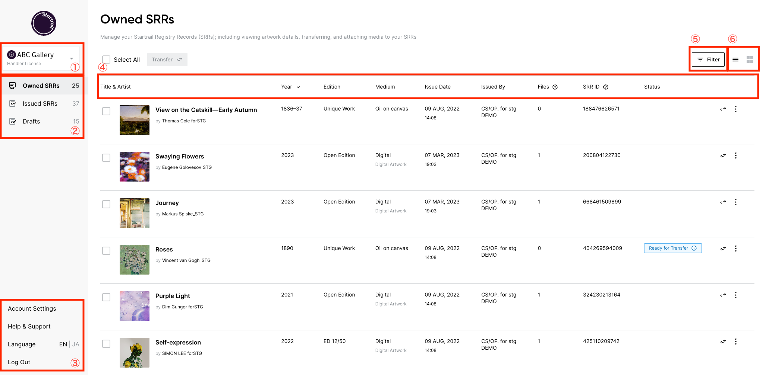Viewport: 766px width, 375px height.
Task: Click transfer icon for Journey row
Action: pos(723,202)
